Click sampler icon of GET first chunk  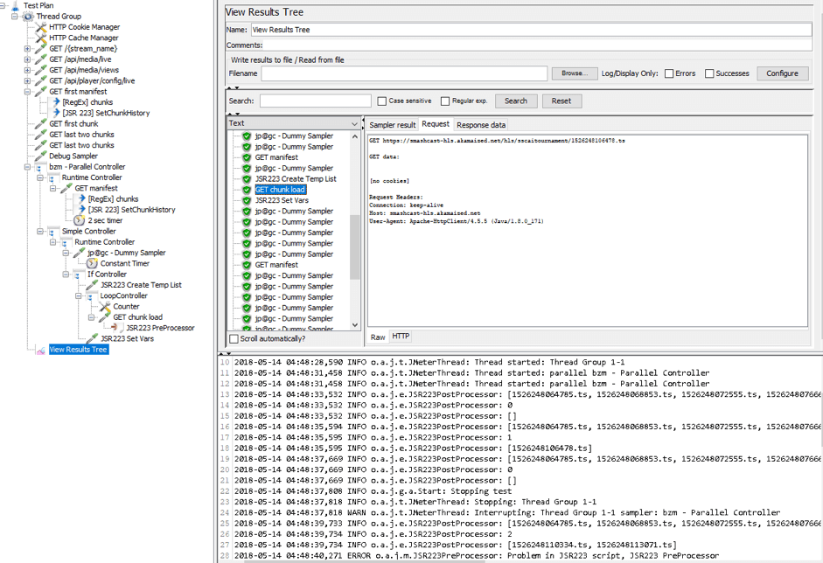[41, 124]
